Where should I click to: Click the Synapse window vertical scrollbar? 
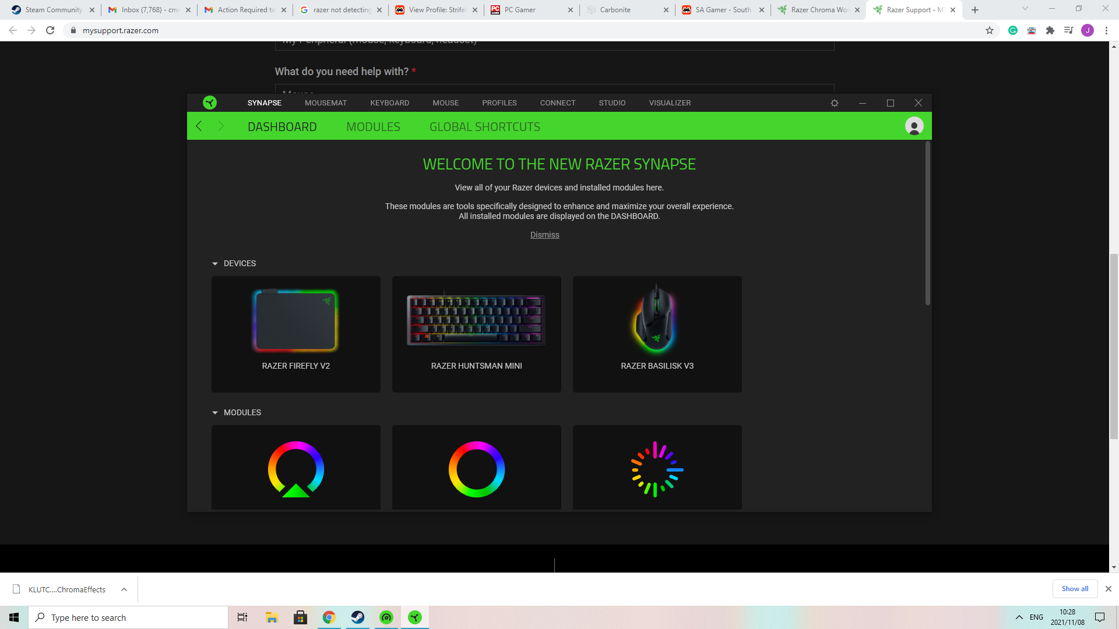927,223
